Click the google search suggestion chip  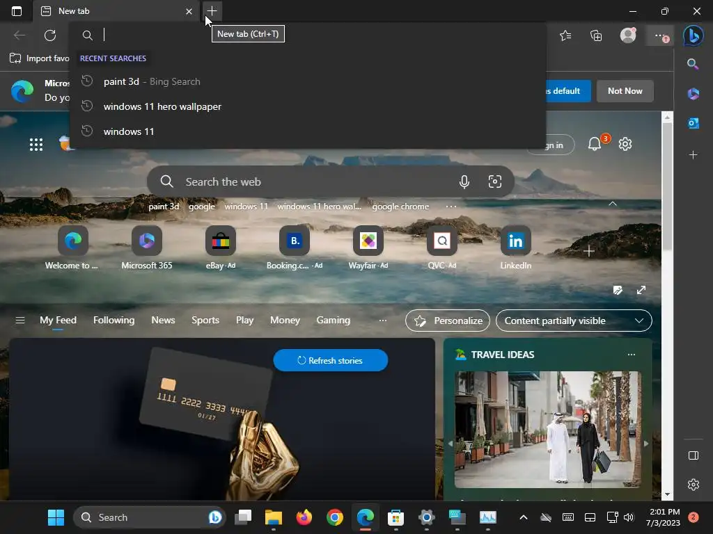click(x=202, y=207)
